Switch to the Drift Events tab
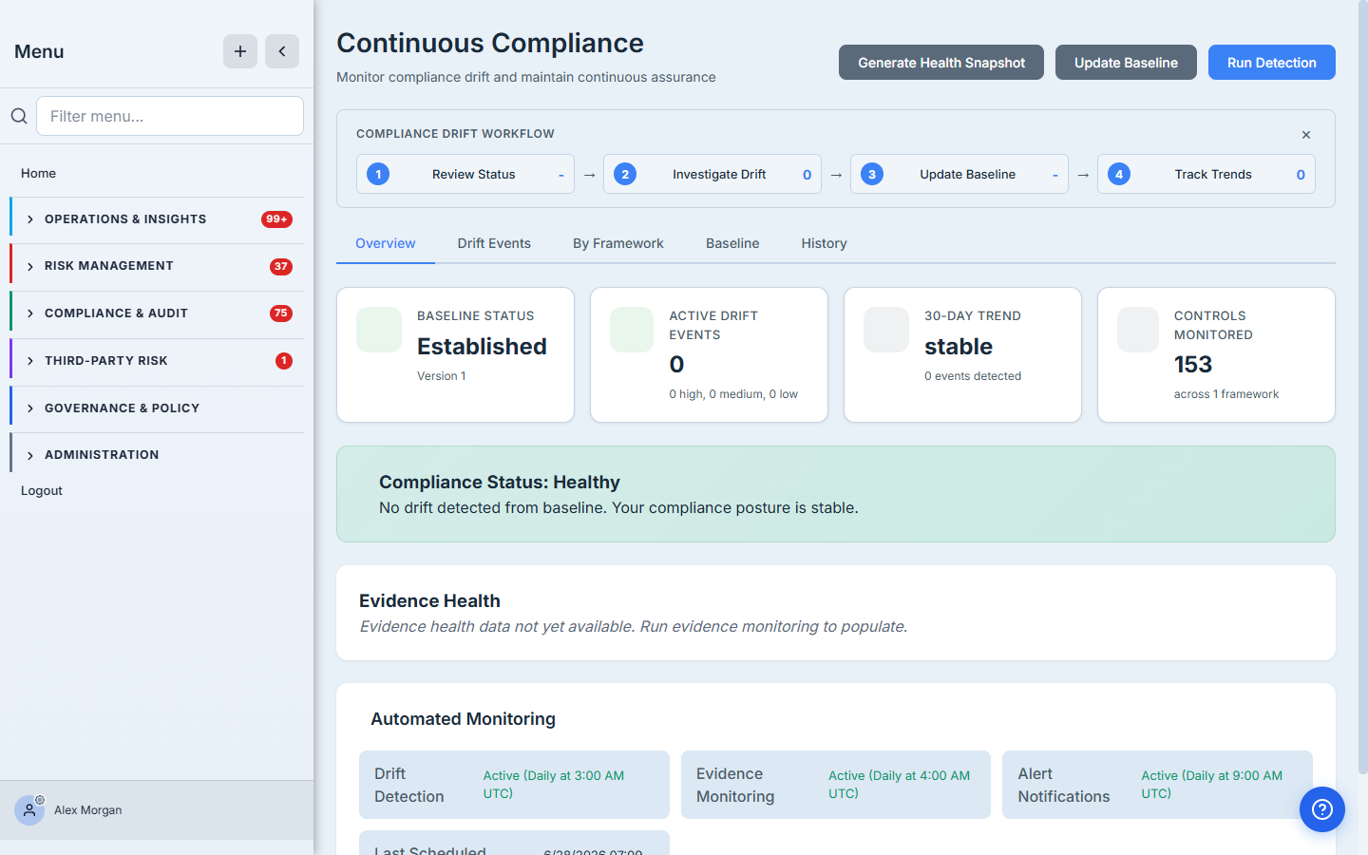This screenshot has height=855, width=1368. [x=494, y=243]
